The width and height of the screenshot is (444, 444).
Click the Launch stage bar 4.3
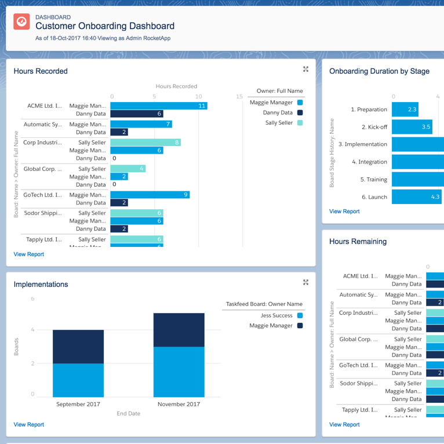click(416, 197)
